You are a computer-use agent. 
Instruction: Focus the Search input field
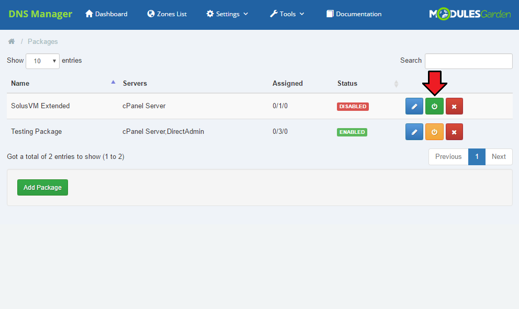coord(469,61)
